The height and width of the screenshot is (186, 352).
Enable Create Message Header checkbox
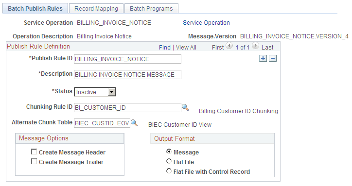(x=34, y=152)
